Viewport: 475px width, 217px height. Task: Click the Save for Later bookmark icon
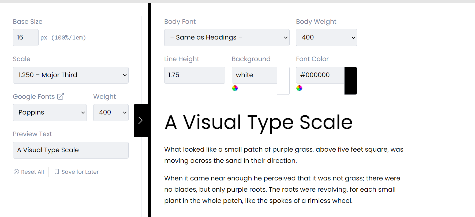(57, 172)
